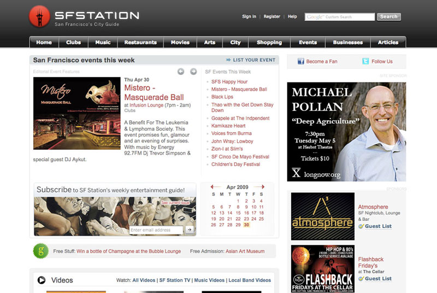Click the Search button

click(x=388, y=17)
